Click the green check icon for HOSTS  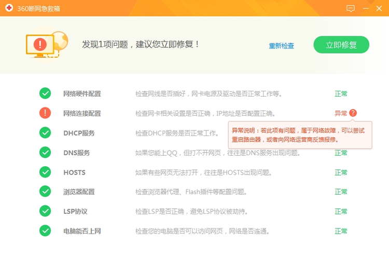(45, 172)
